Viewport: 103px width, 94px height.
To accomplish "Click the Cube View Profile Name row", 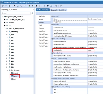I will (78, 61).
